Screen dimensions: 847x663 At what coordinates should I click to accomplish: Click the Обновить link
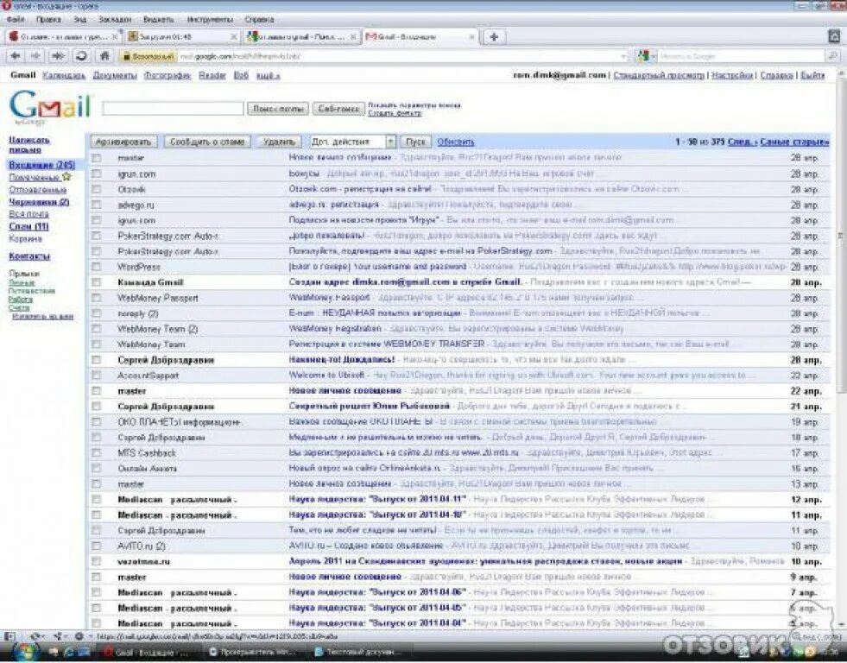click(455, 142)
